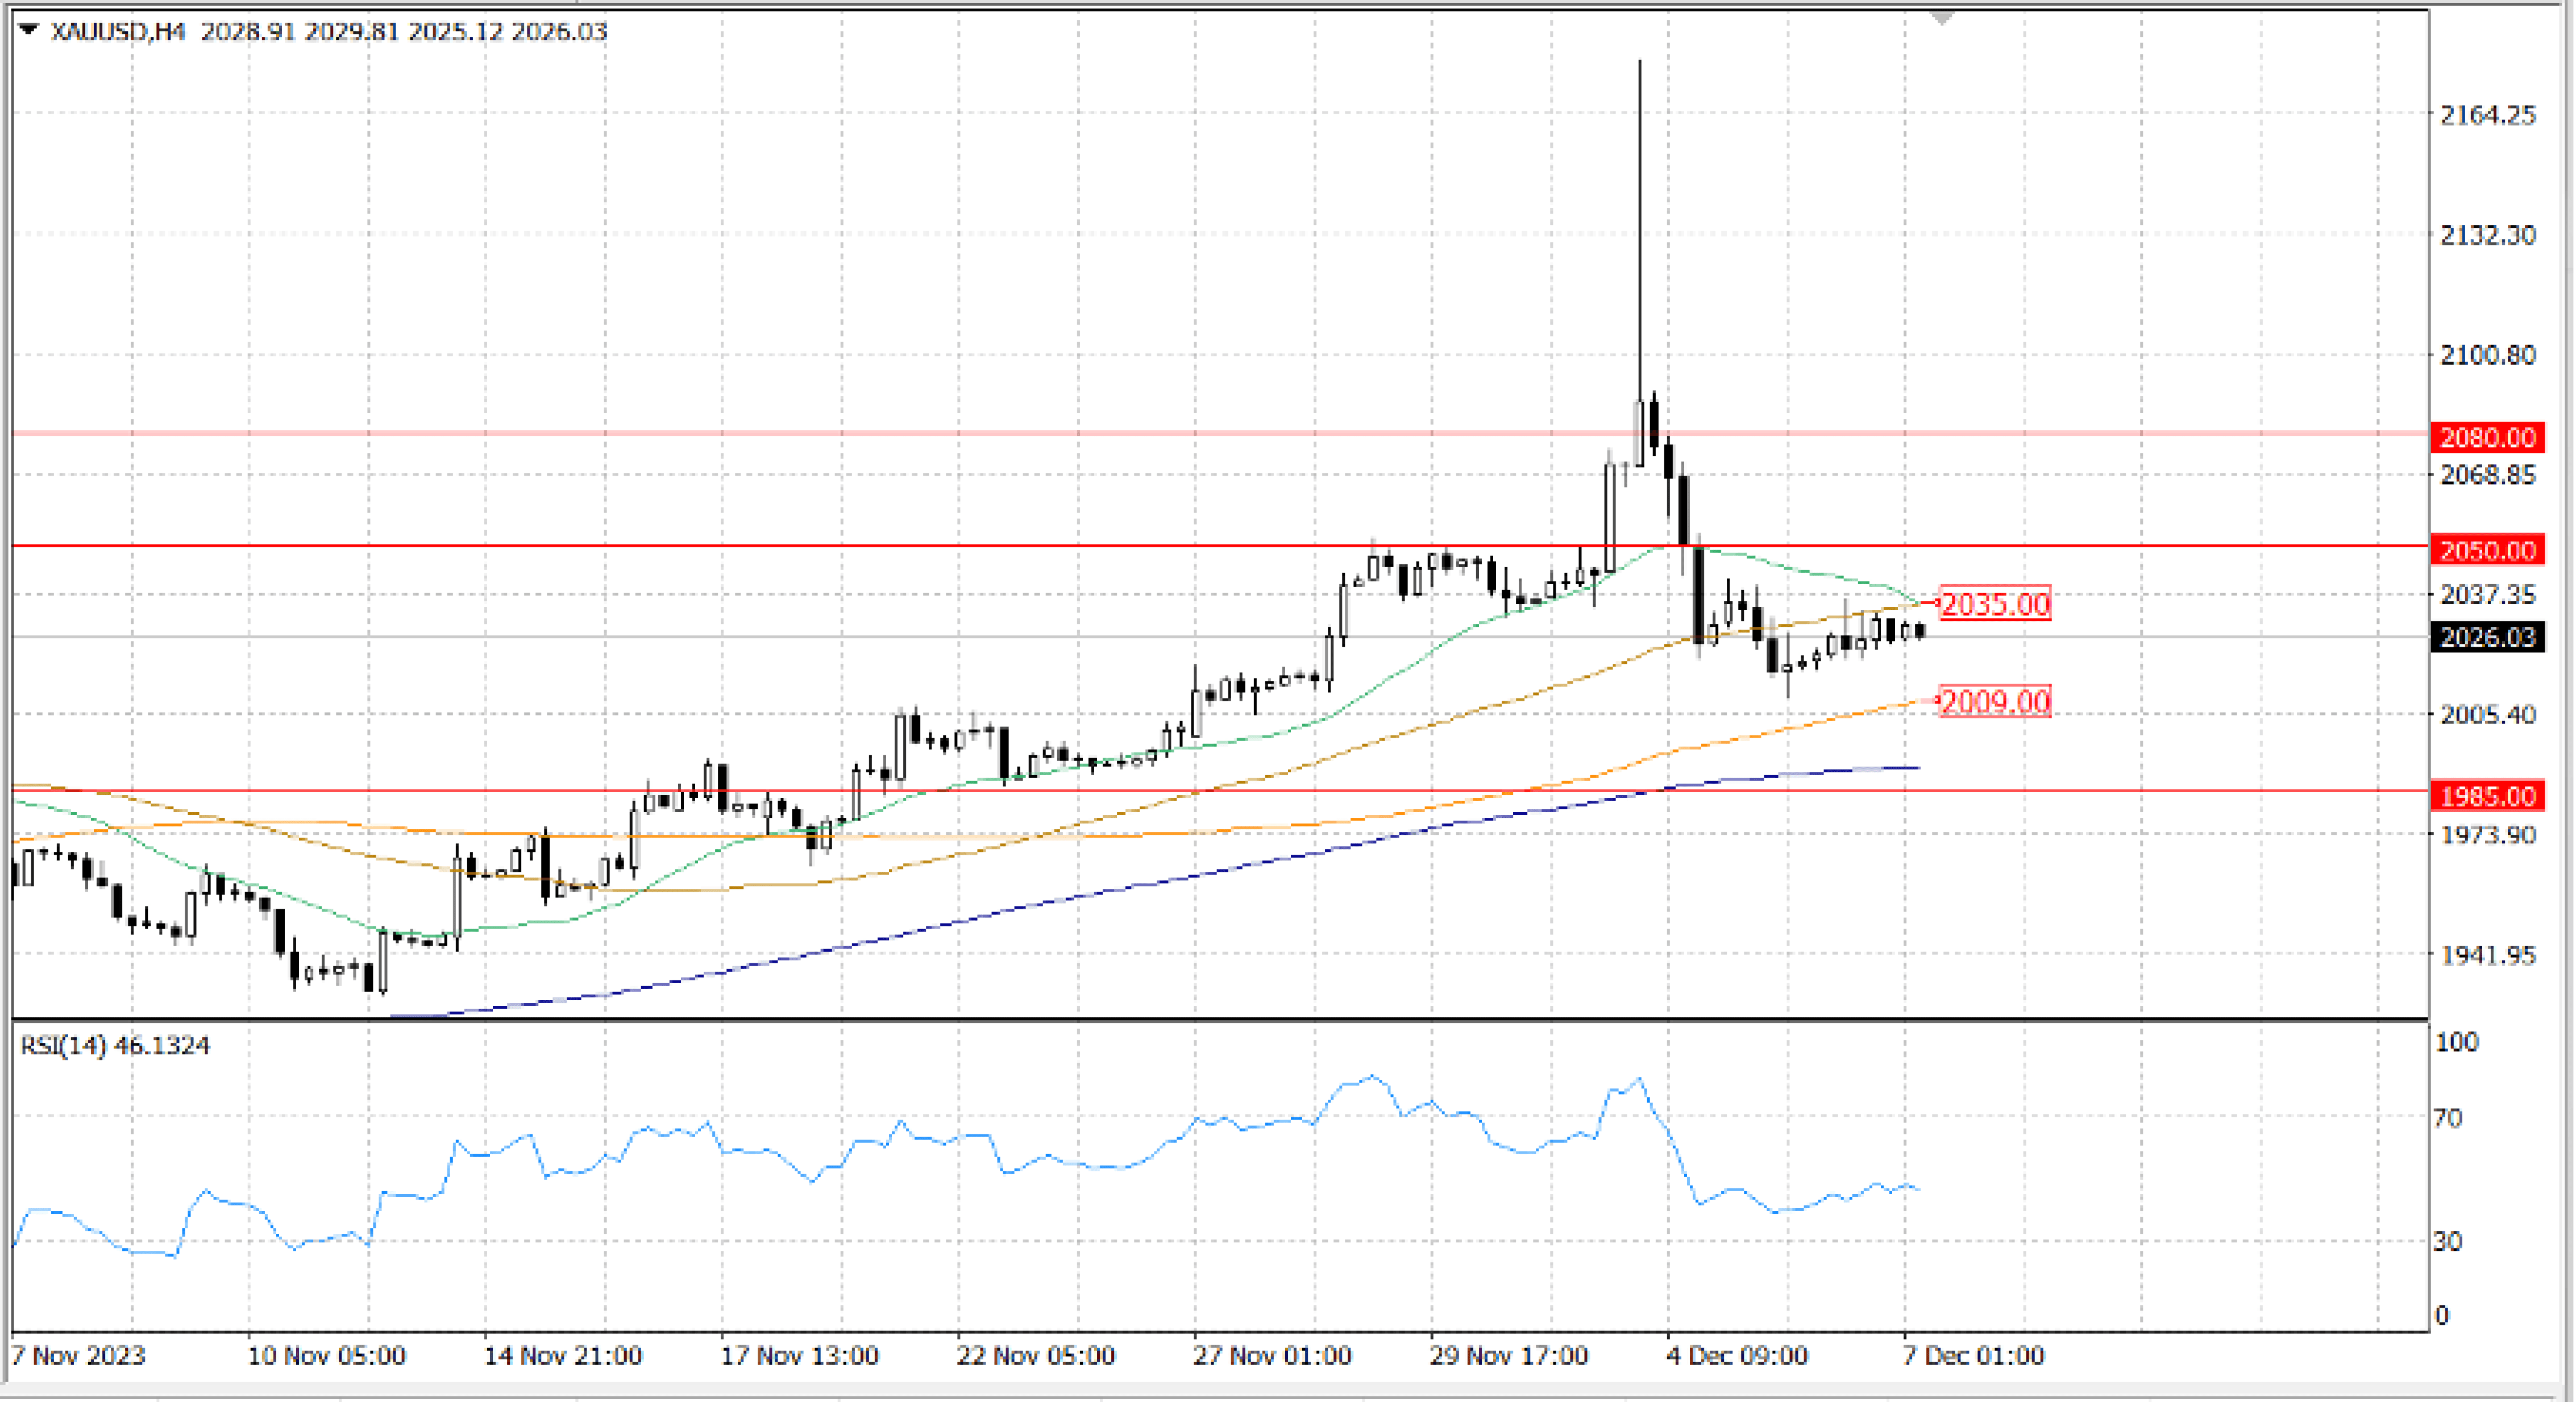Click the black 2026.03 current price tag
Screen dimensions: 2576x1402
click(2487, 637)
